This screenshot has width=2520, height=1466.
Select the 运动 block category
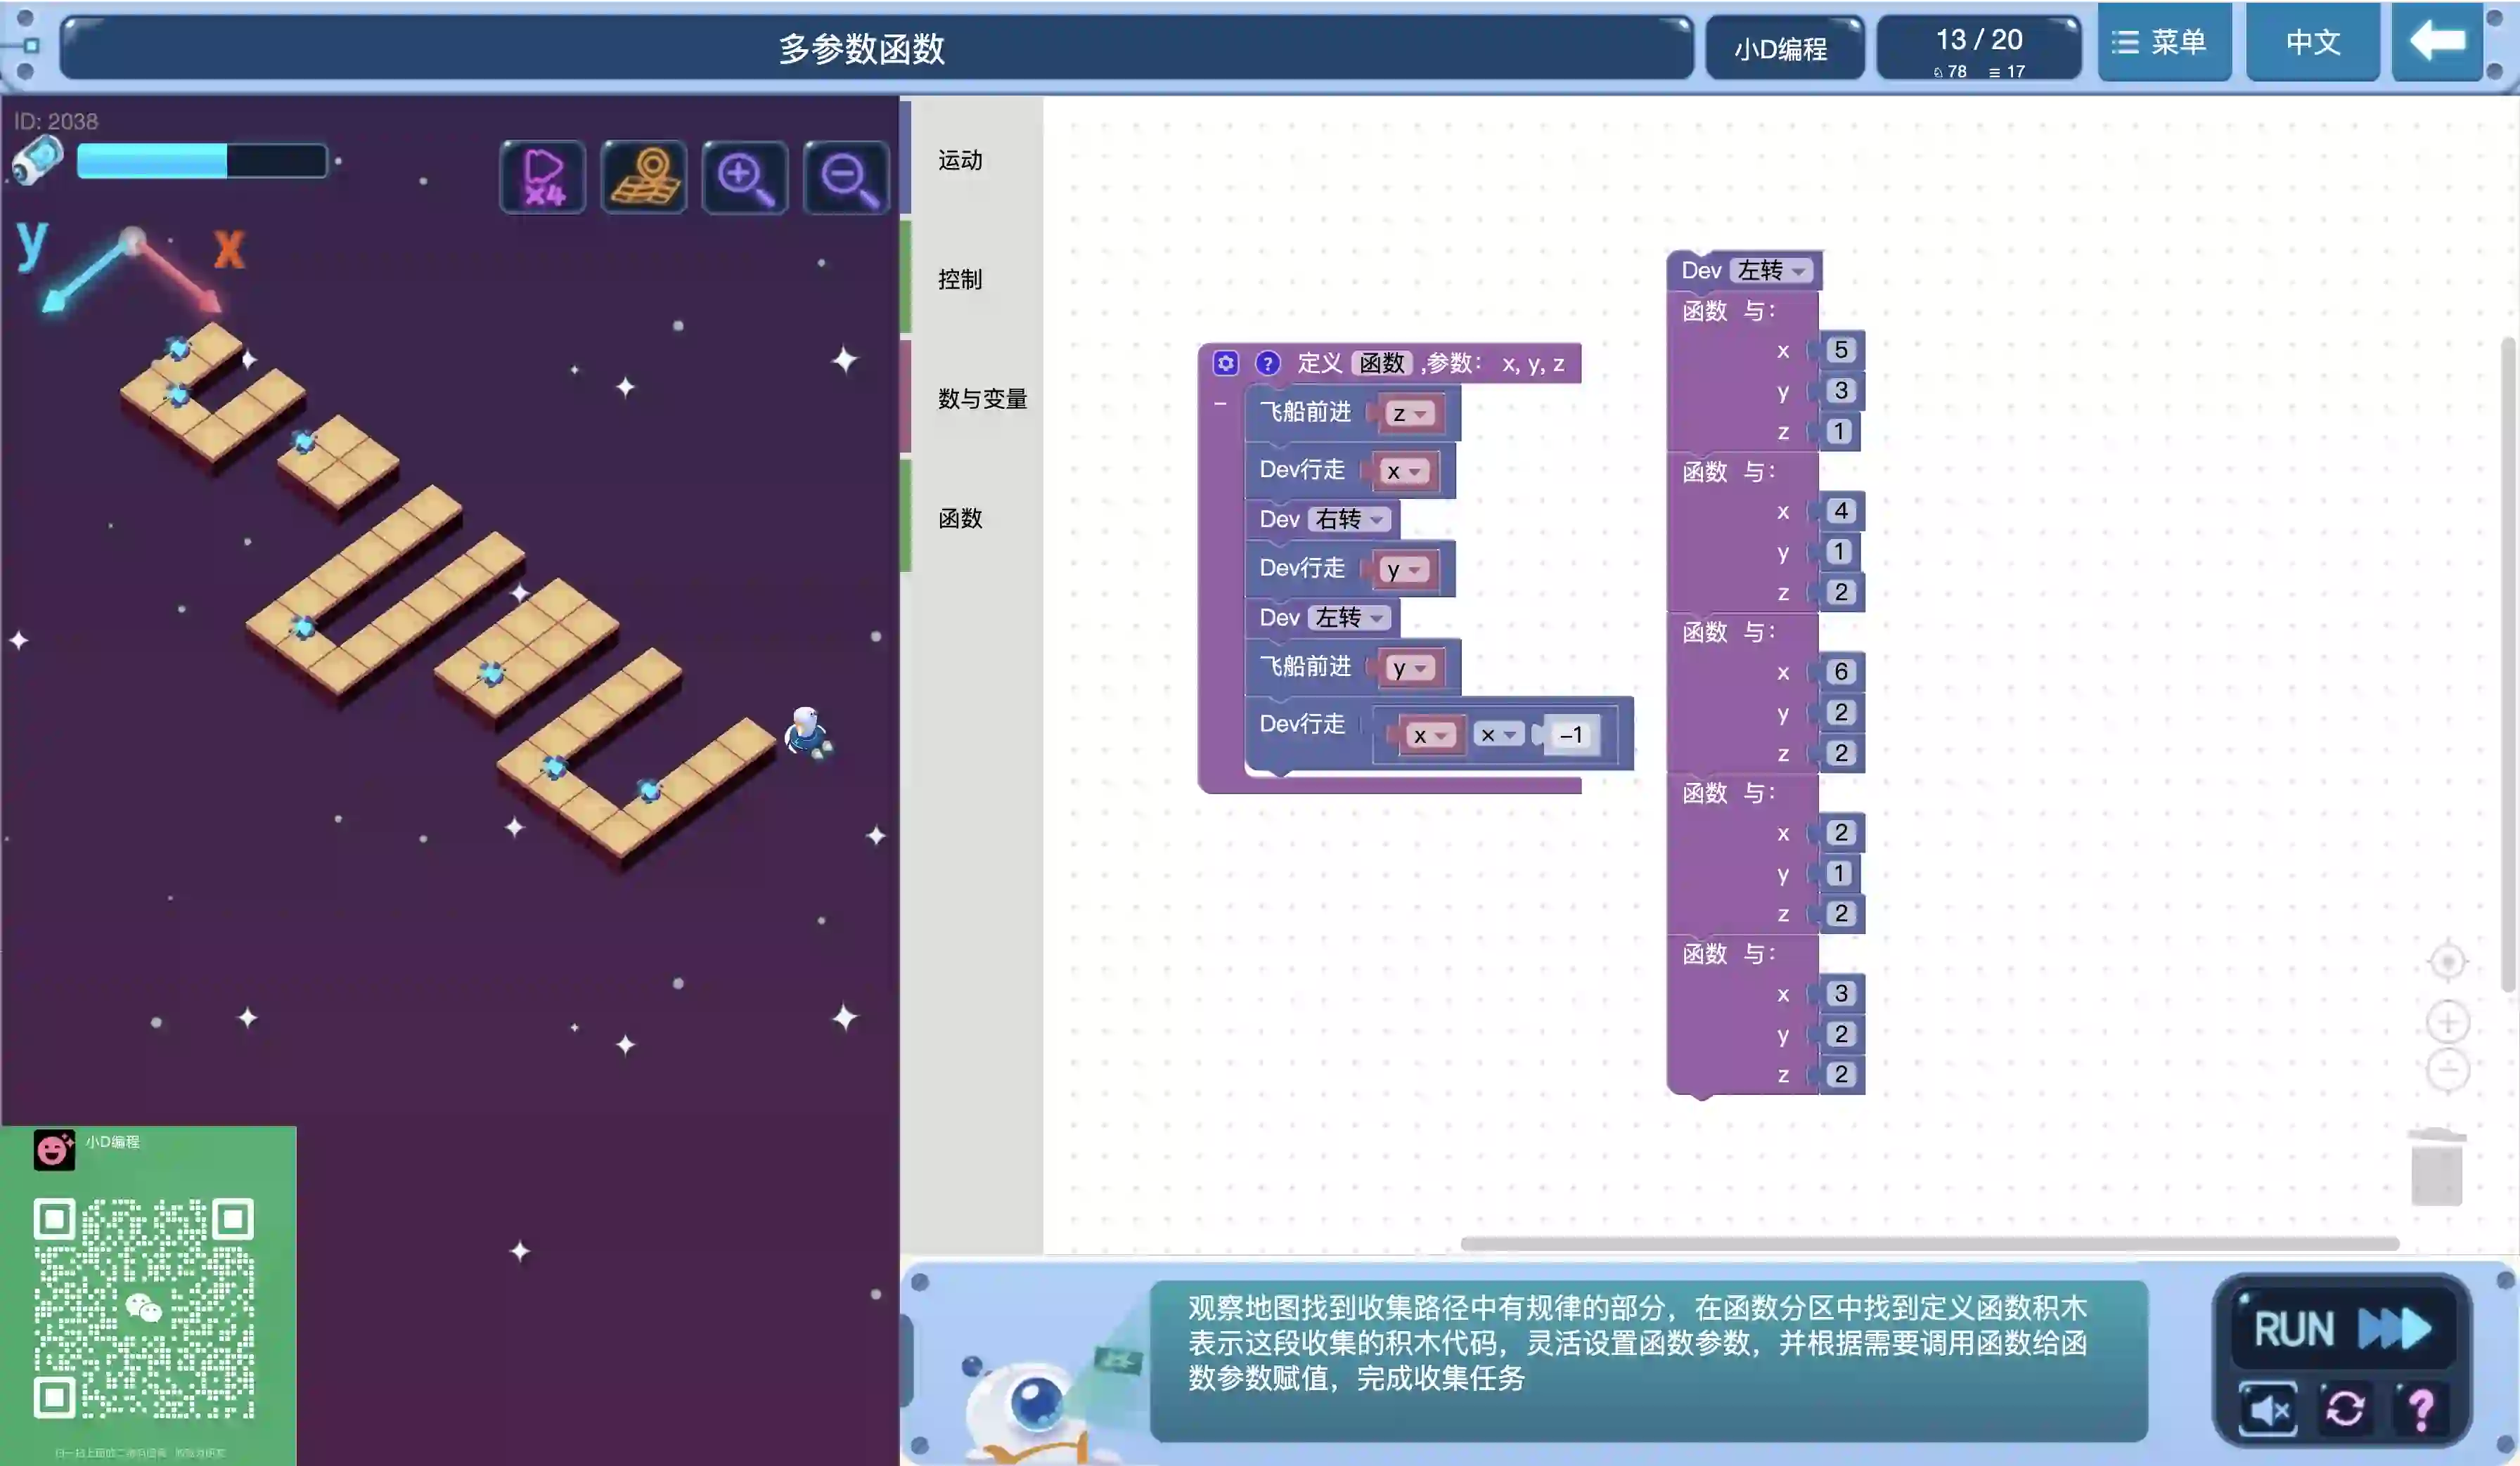960,160
